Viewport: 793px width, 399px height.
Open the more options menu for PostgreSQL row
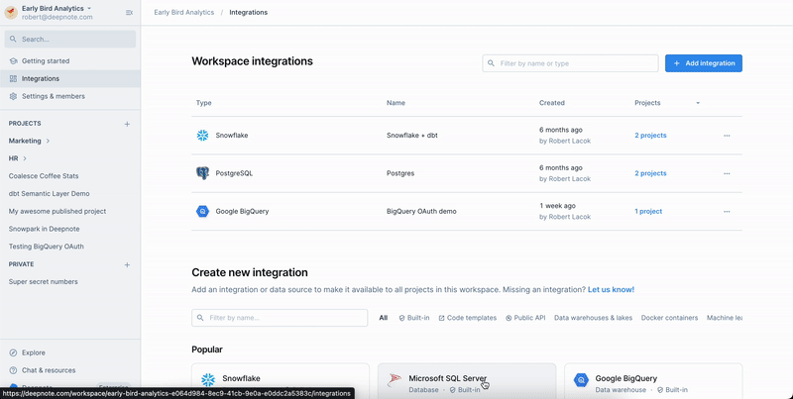click(x=727, y=173)
